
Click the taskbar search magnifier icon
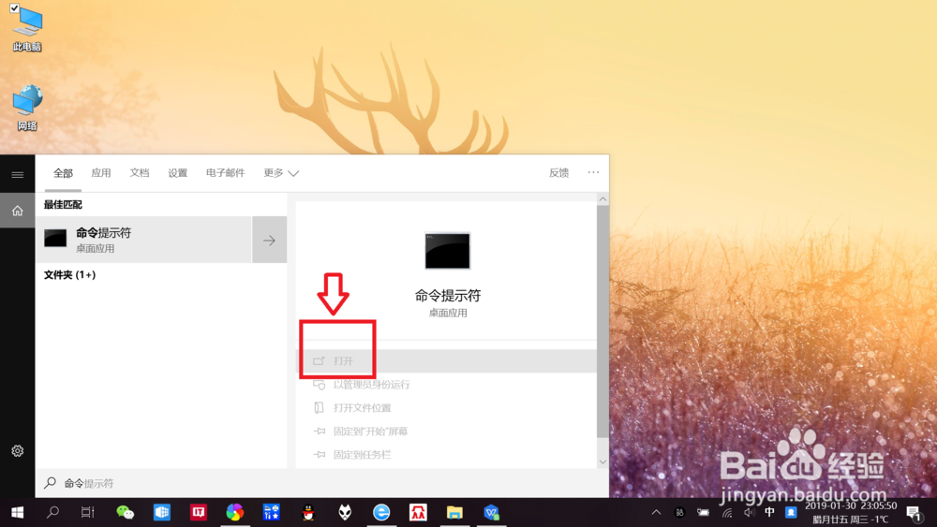52,512
